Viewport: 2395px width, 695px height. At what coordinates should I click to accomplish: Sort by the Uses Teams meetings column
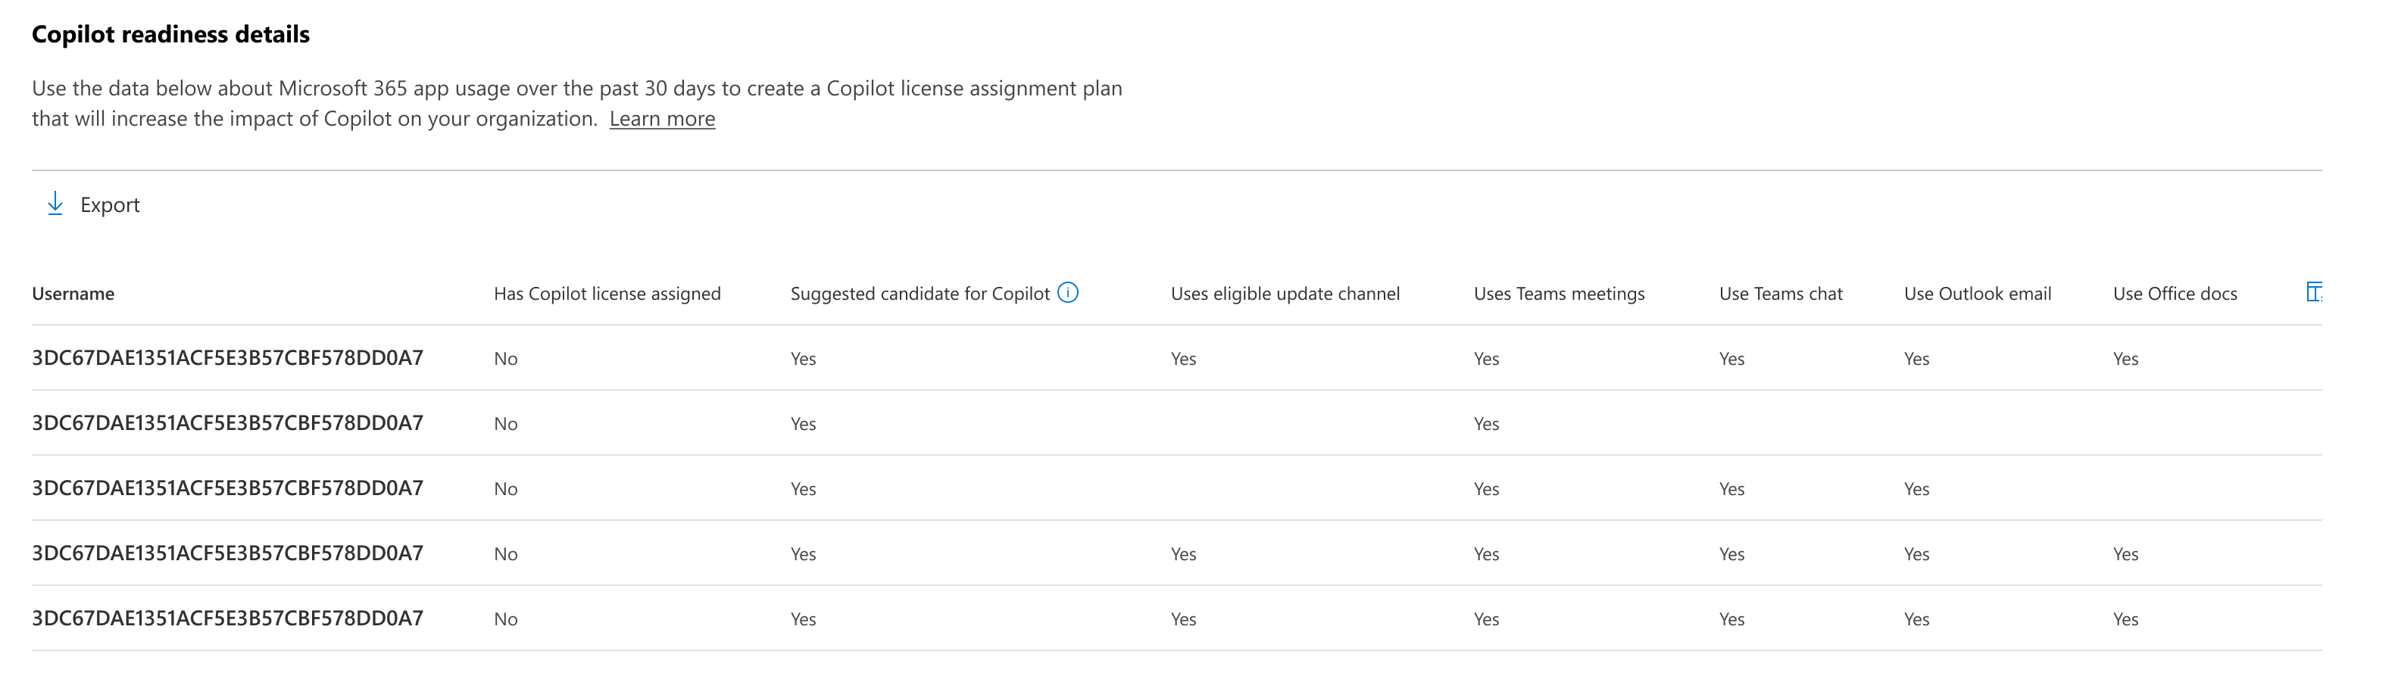click(x=1558, y=294)
